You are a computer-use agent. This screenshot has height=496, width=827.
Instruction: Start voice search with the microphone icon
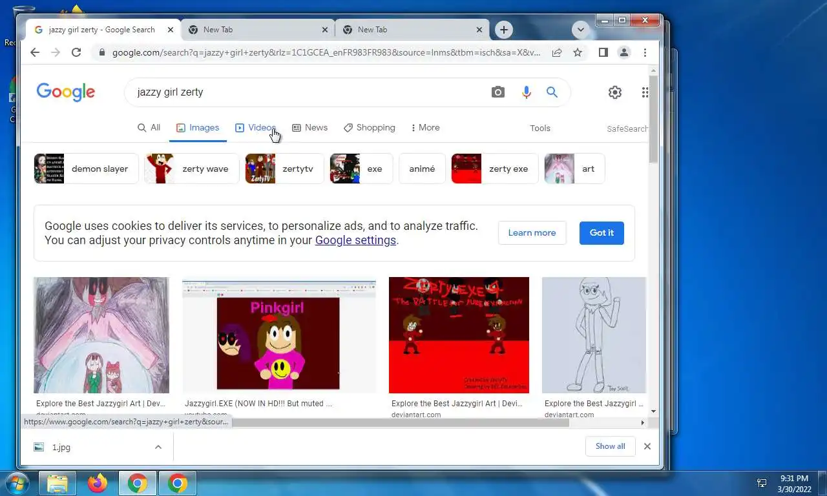click(527, 92)
